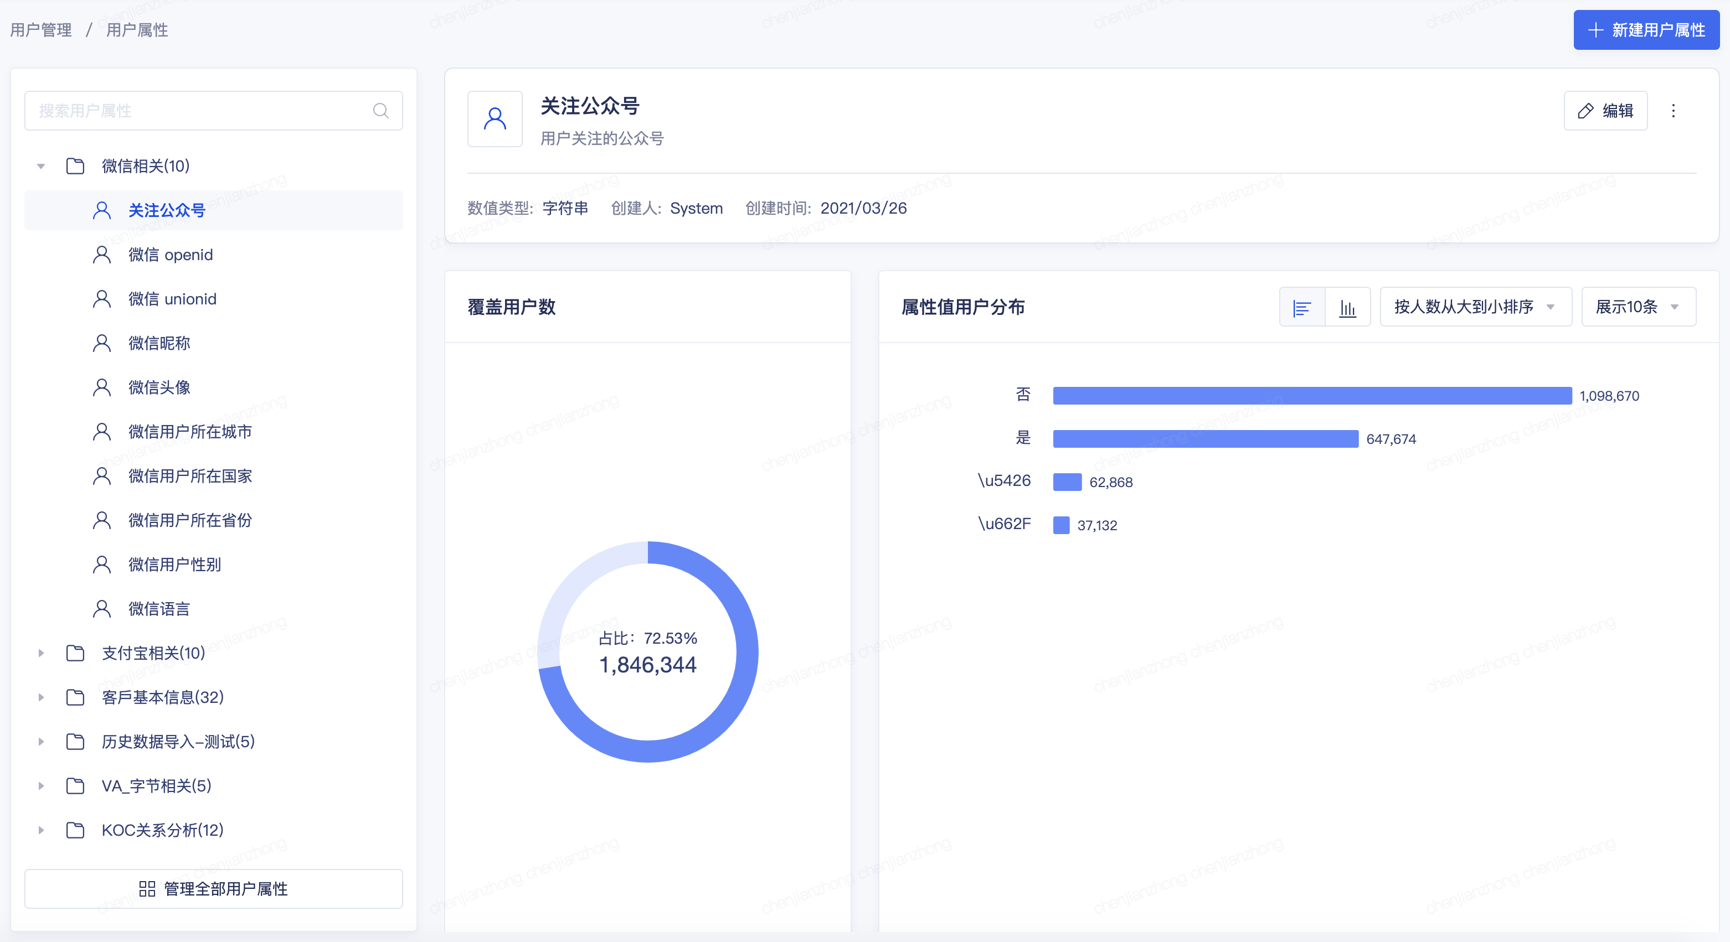Switch to horizontal bar chart view

pyautogui.click(x=1301, y=307)
